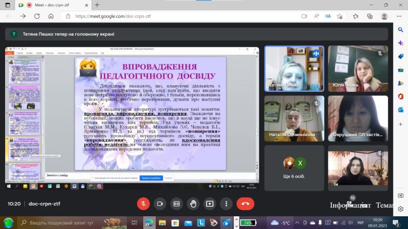
Task: Open the Edge sidebar search icon
Action: coord(401,30)
